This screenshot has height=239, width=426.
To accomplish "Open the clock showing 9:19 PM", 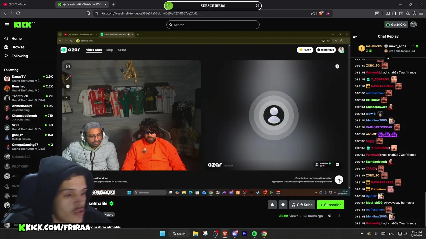I will click(x=416, y=234).
